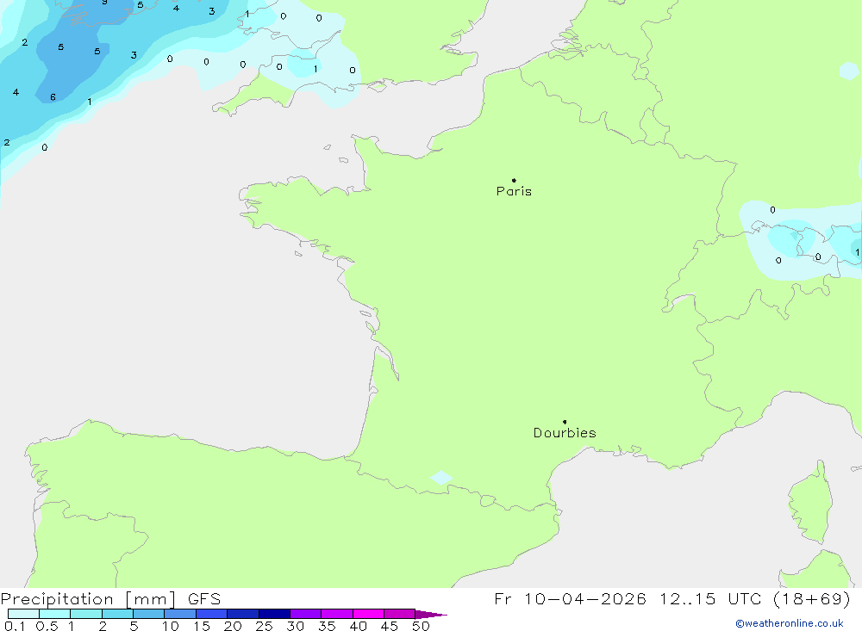The width and height of the screenshot is (862, 631).
Task: Open the weatheronline.co.uk copyright link
Action: (790, 623)
